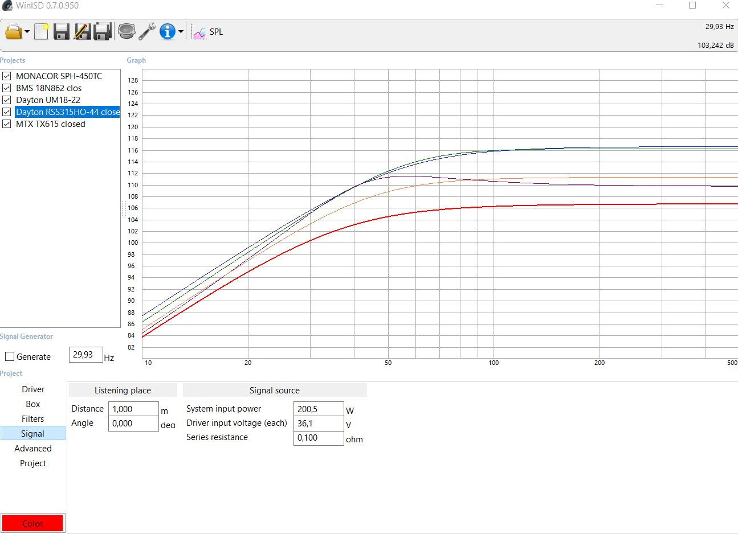
Task: Open the SPL graph type selector
Action: point(209,32)
